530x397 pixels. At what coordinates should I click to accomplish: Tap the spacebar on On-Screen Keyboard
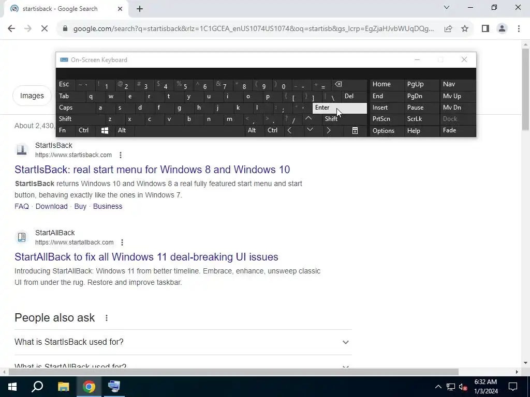click(189, 130)
